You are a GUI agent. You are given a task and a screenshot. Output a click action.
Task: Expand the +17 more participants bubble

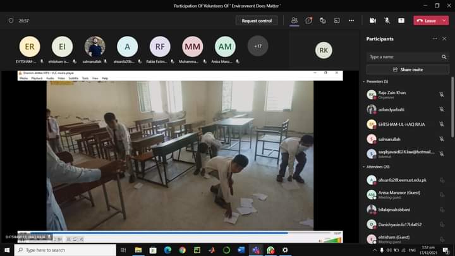pyautogui.click(x=257, y=46)
